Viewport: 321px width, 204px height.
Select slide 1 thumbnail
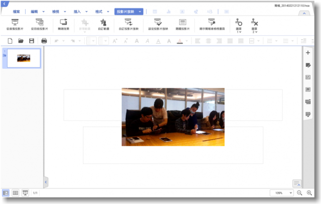pos(24,58)
